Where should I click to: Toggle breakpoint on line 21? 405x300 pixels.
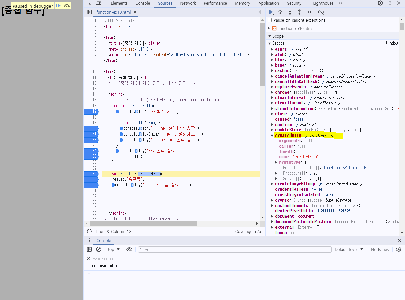(x=91, y=134)
